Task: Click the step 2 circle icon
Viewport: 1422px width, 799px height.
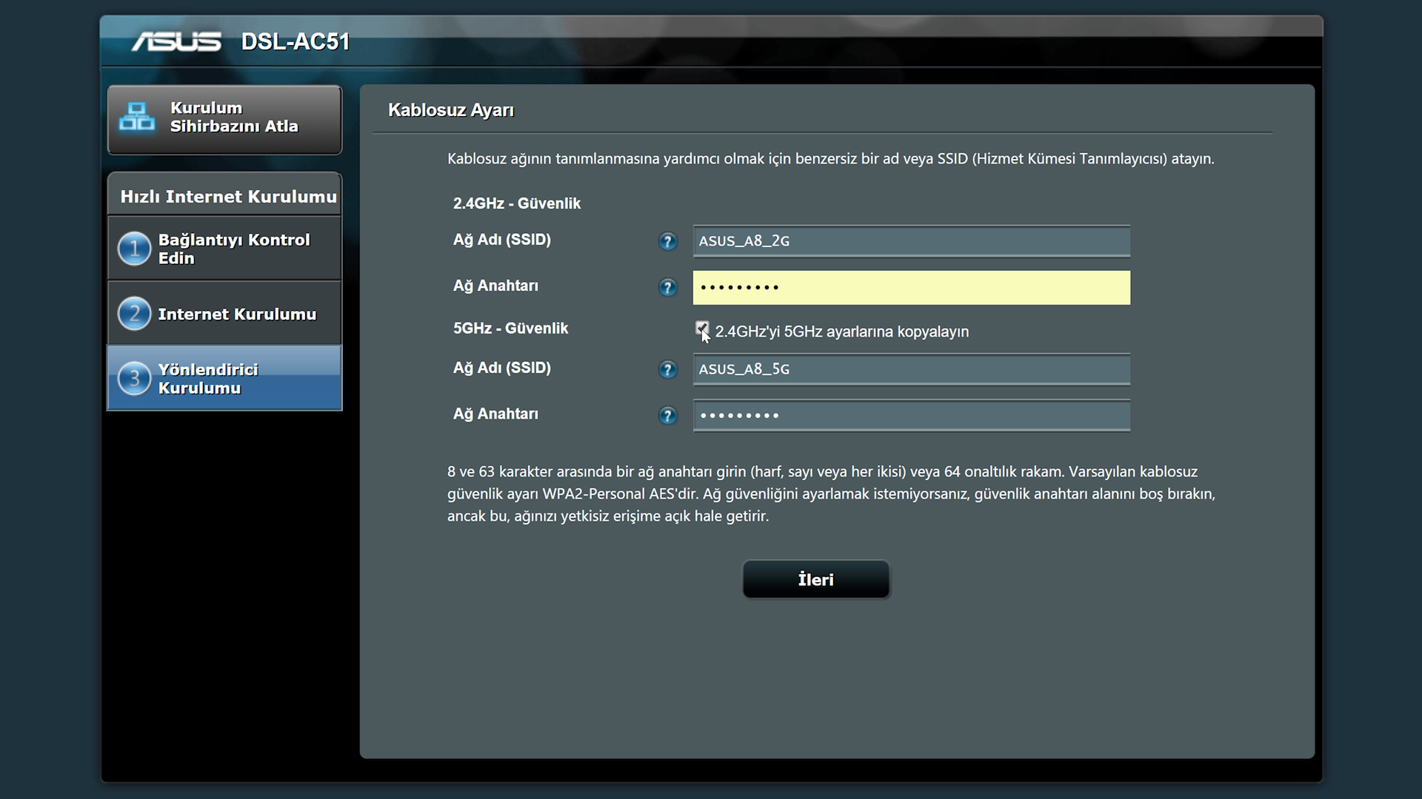Action: [x=134, y=314]
